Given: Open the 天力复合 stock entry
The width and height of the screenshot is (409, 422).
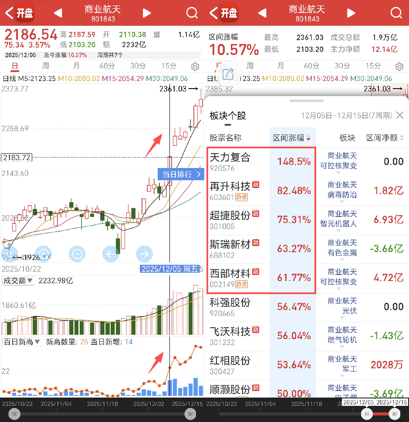Looking at the screenshot, I should coord(230,161).
